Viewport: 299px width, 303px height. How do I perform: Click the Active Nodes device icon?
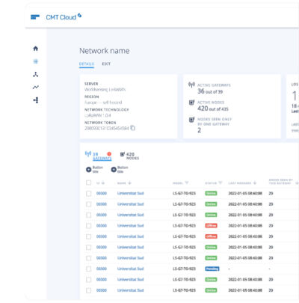pyautogui.click(x=191, y=102)
